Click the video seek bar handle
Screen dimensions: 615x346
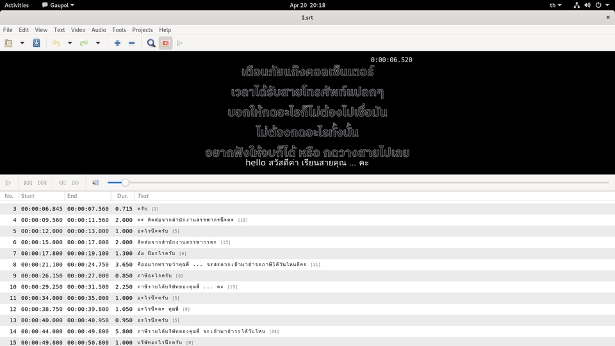coord(125,183)
